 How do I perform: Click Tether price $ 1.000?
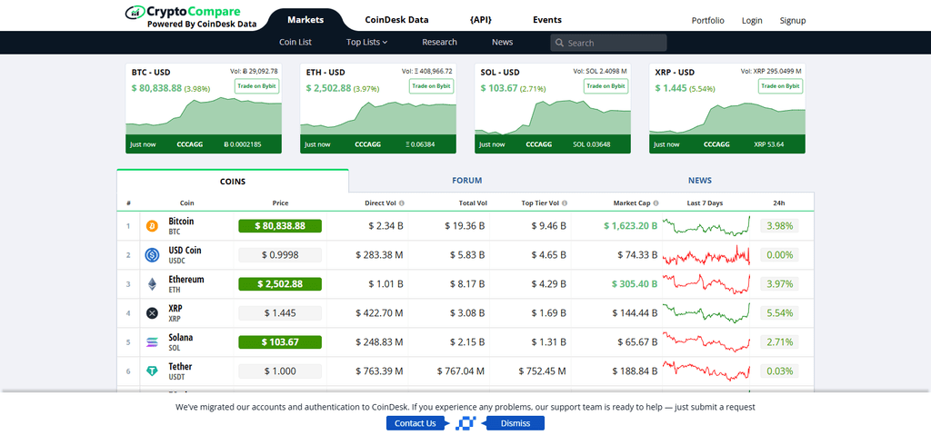tap(280, 371)
